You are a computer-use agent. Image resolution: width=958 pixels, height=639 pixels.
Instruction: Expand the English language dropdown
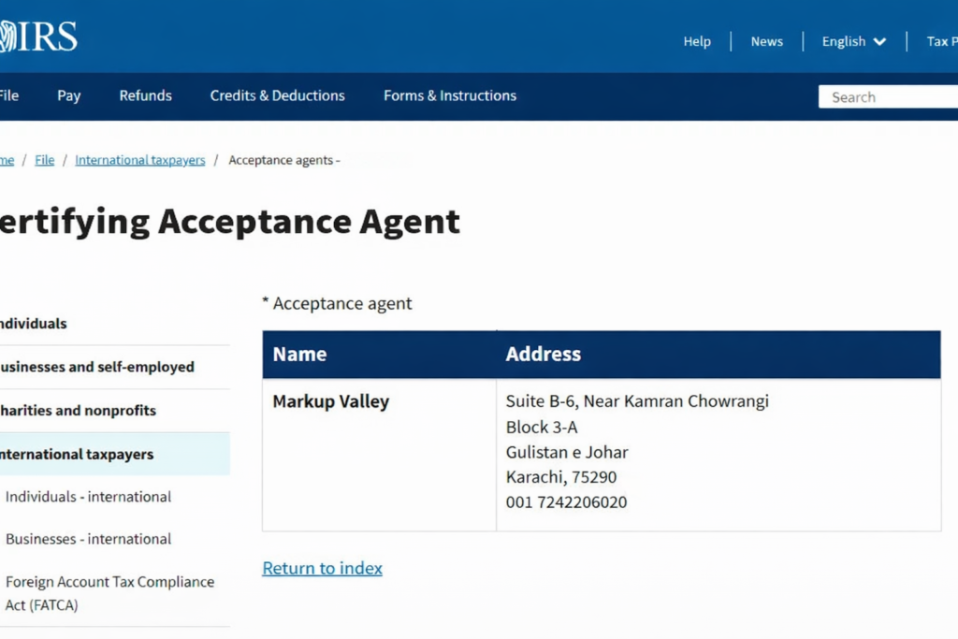tap(853, 41)
